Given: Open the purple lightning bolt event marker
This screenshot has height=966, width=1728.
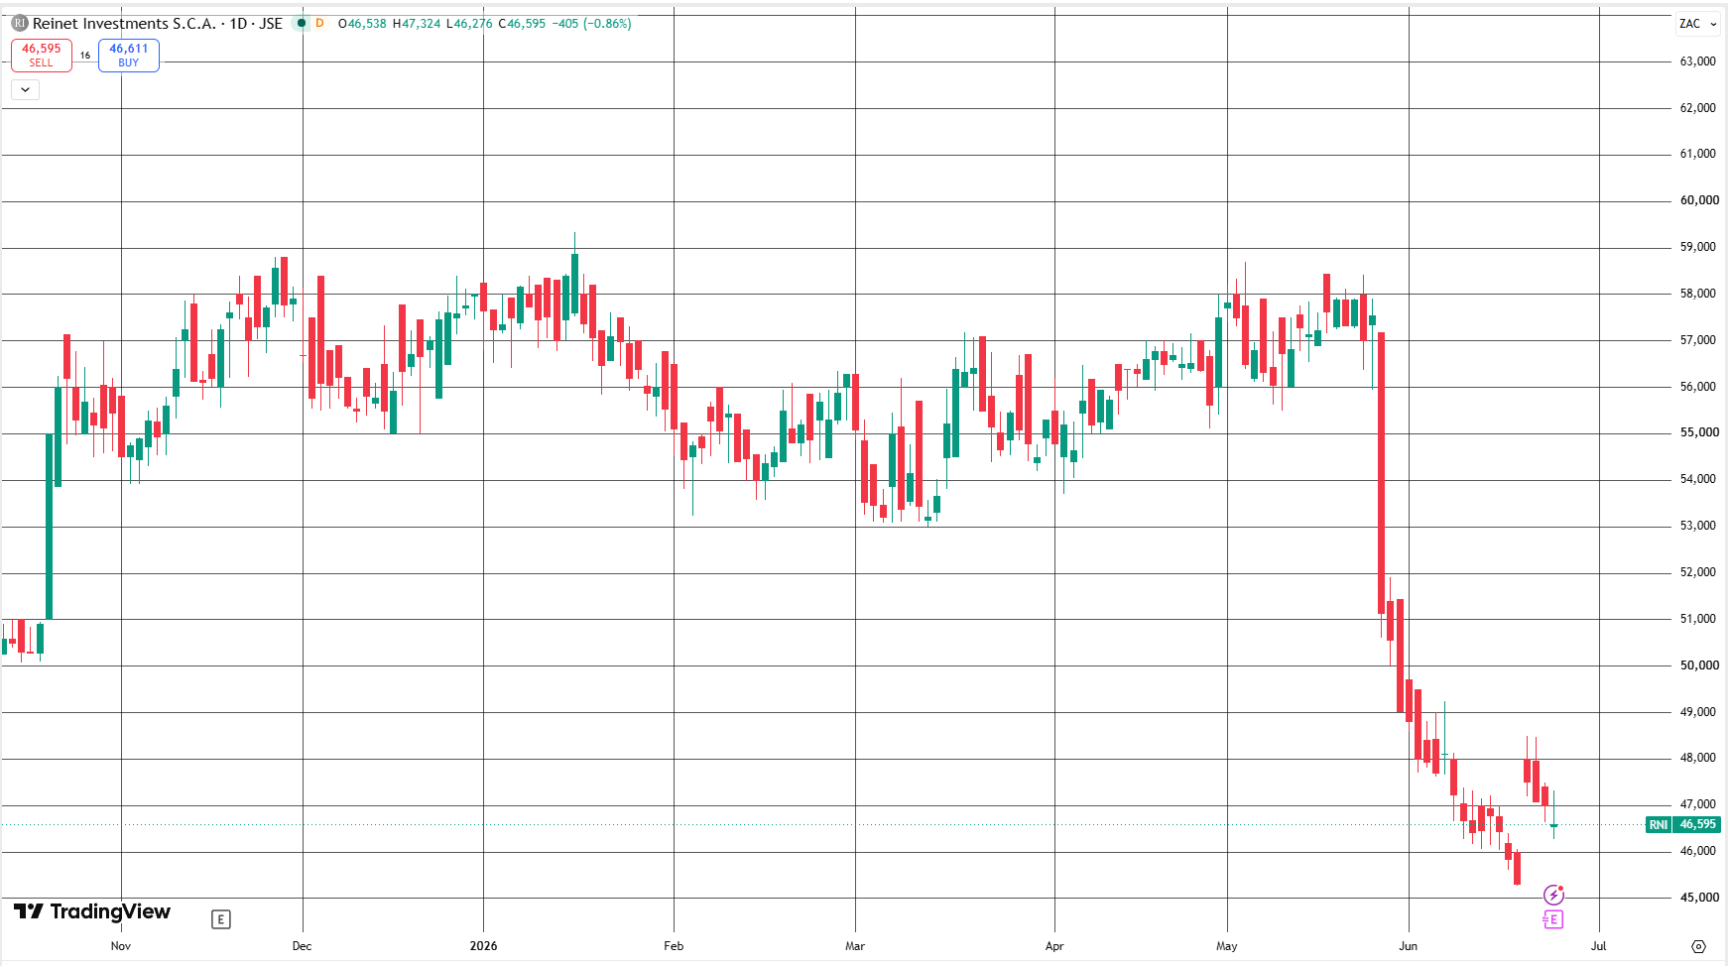Looking at the screenshot, I should 1553,896.
